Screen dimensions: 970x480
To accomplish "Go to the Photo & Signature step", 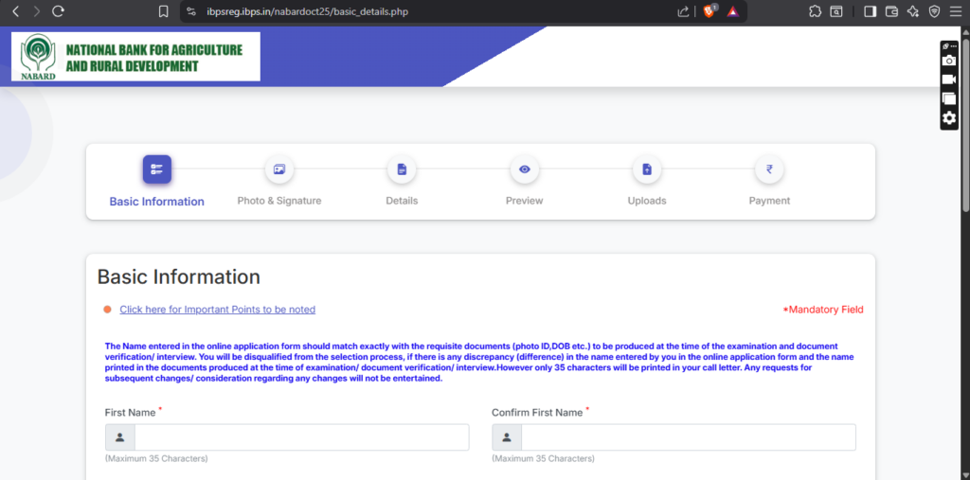I will 278,169.
